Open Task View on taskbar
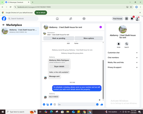 [40, 112]
